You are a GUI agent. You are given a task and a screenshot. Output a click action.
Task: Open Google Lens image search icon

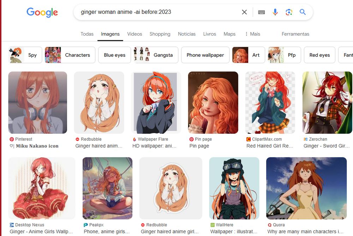click(289, 12)
